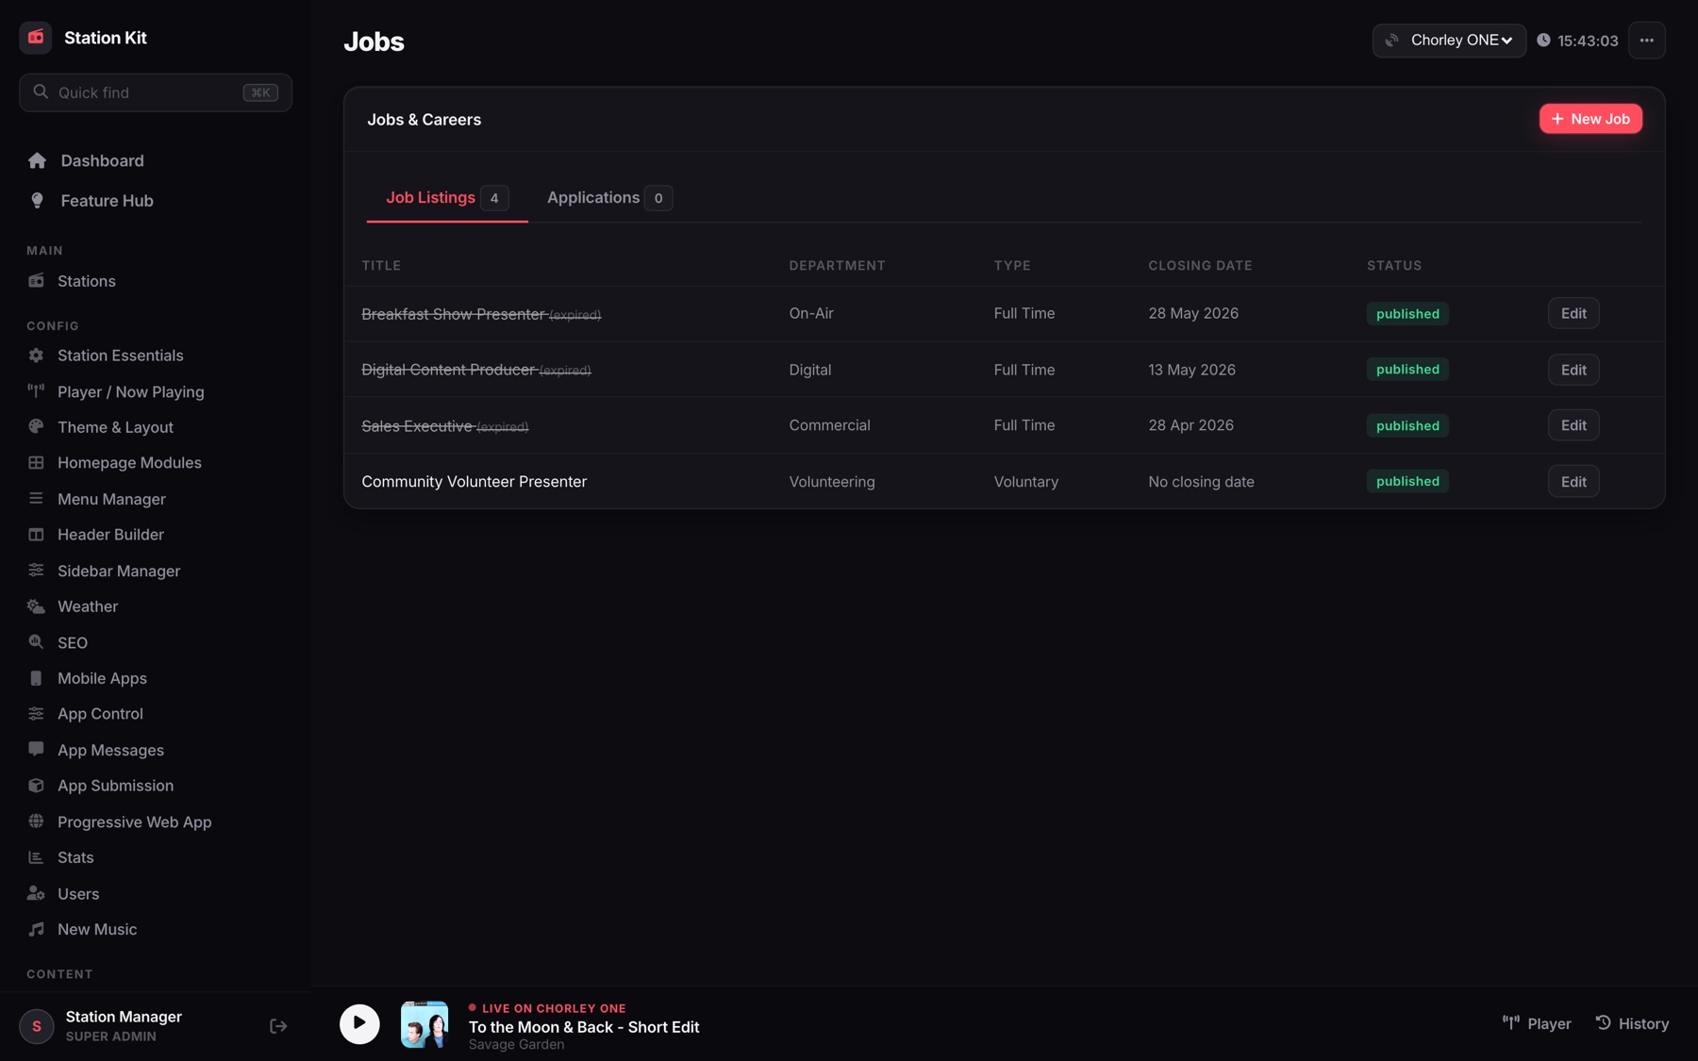The width and height of the screenshot is (1698, 1061).
Task: Switch to the Applications tab
Action: pos(608,197)
